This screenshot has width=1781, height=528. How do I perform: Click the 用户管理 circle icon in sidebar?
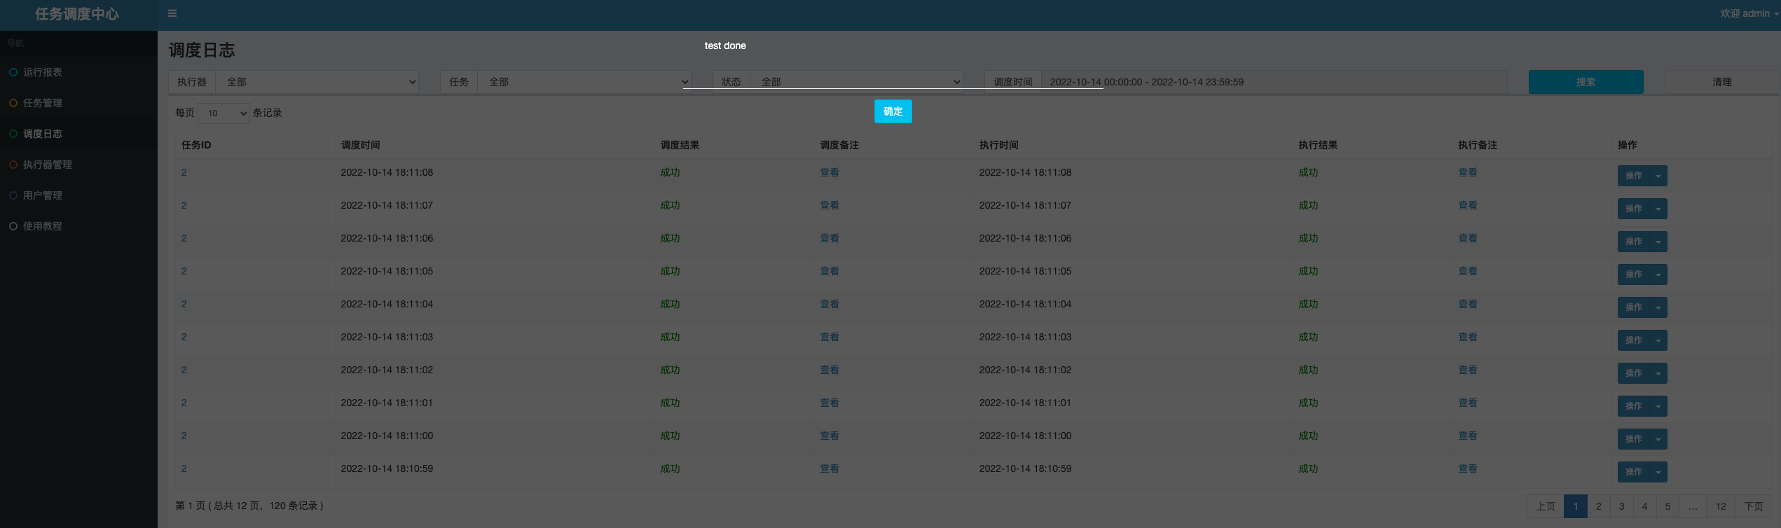pyautogui.click(x=13, y=195)
